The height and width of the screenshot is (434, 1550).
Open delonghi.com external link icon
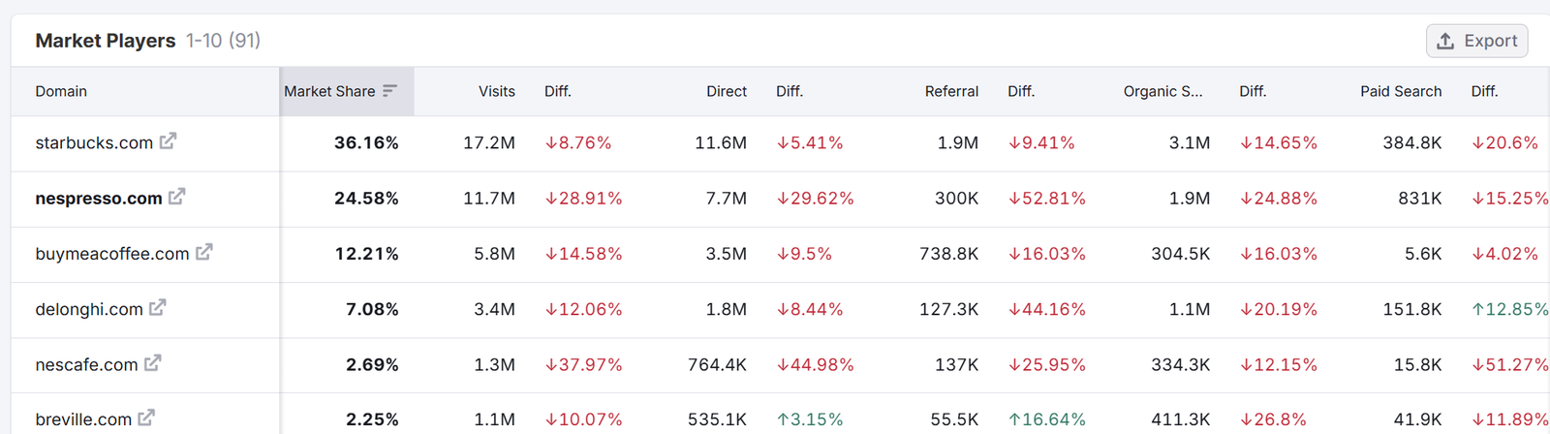pos(157,308)
